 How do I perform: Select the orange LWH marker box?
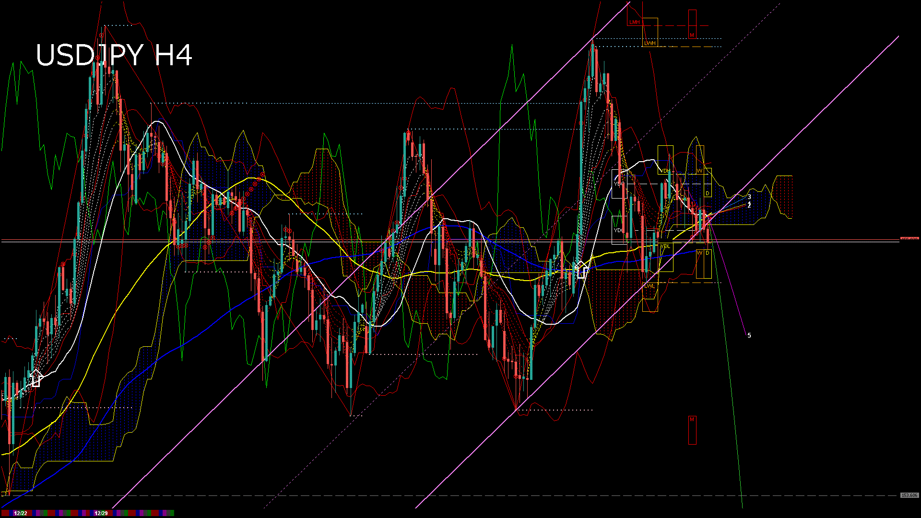(650, 43)
